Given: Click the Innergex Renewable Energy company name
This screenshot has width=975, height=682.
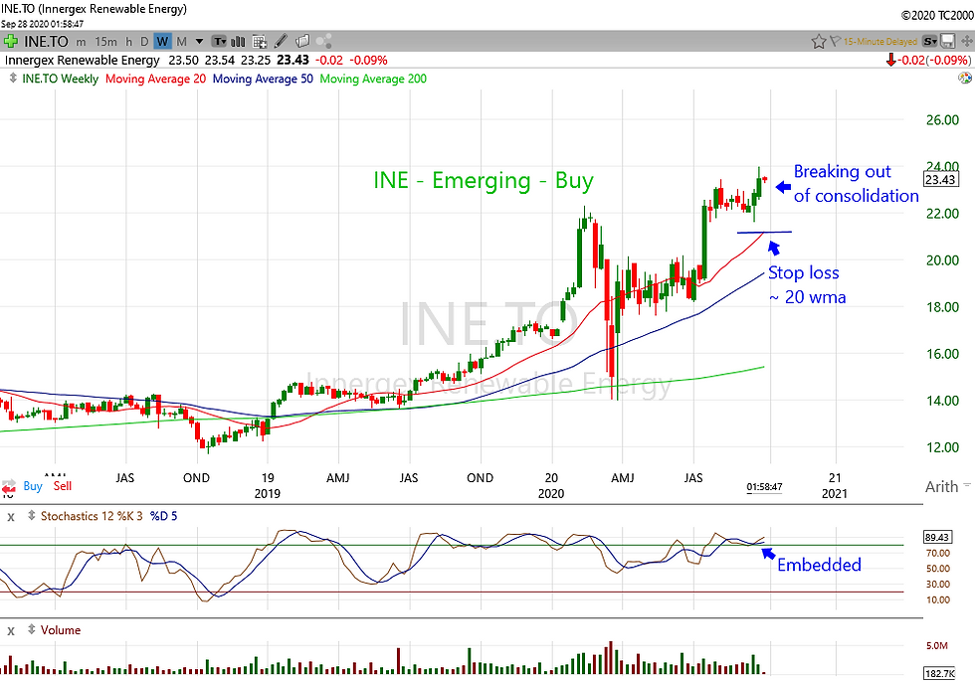Looking at the screenshot, I should (x=82, y=61).
